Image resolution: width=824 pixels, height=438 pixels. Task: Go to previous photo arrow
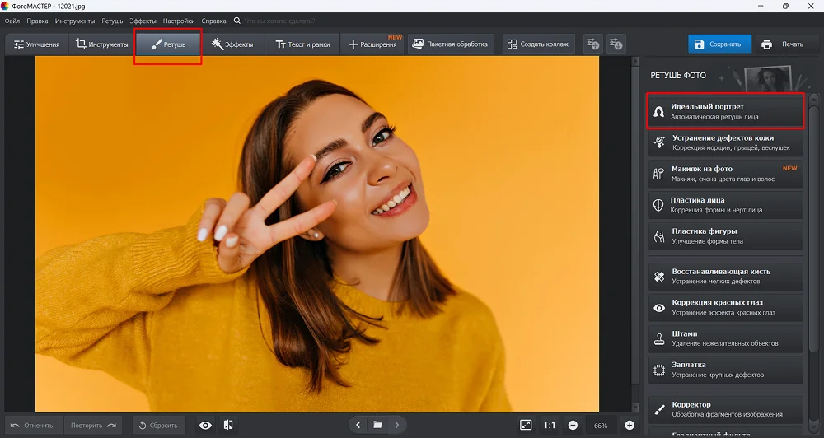[x=358, y=425]
